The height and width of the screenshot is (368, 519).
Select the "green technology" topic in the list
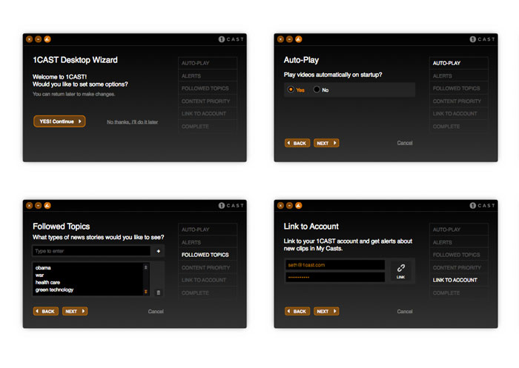tap(54, 290)
